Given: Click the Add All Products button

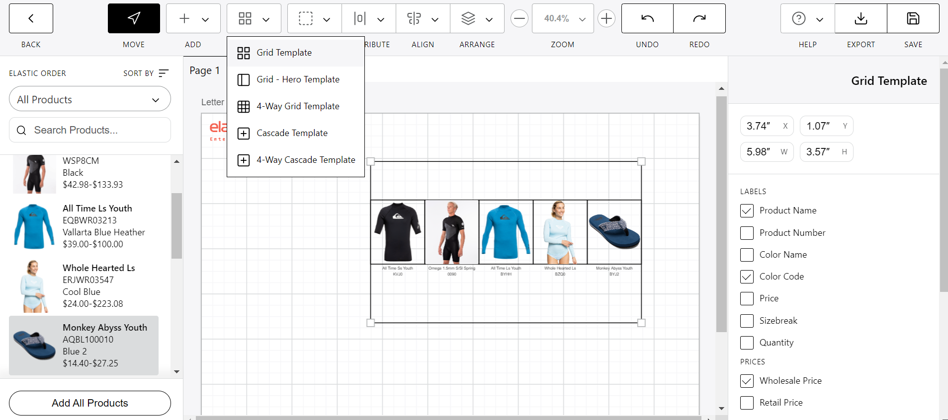Looking at the screenshot, I should click(x=90, y=403).
